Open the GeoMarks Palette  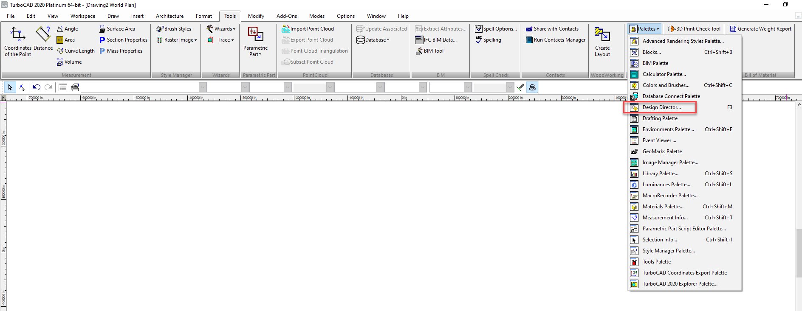(685, 151)
